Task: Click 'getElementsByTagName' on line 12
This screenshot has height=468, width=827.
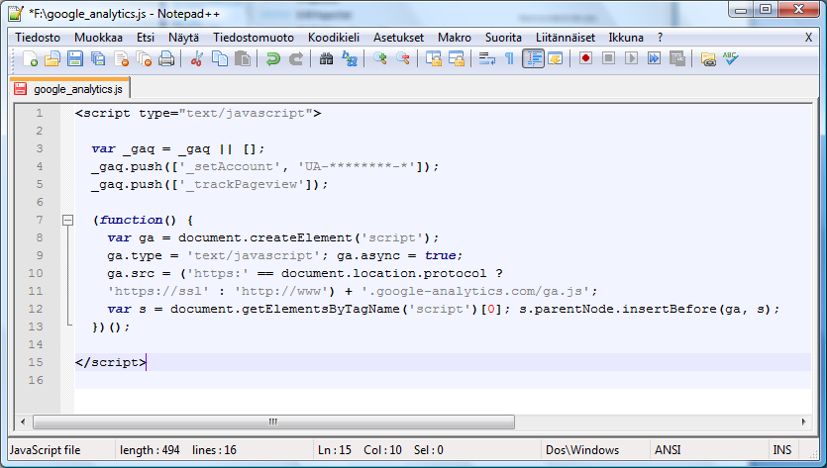Action: pyautogui.click(x=320, y=309)
